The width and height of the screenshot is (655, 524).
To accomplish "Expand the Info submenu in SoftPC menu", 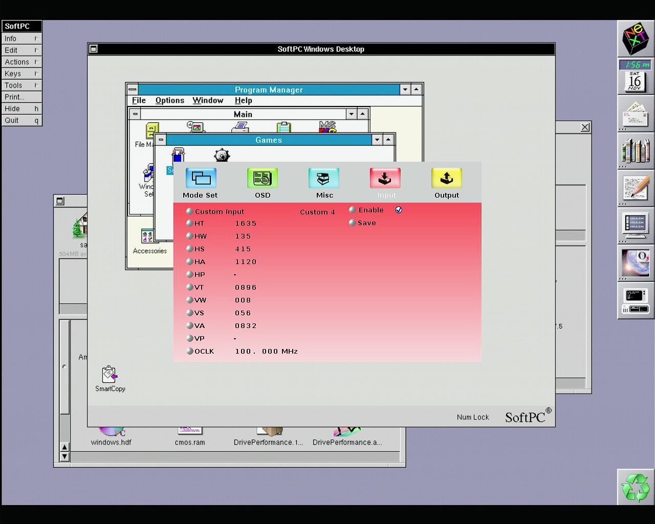I will (x=21, y=38).
